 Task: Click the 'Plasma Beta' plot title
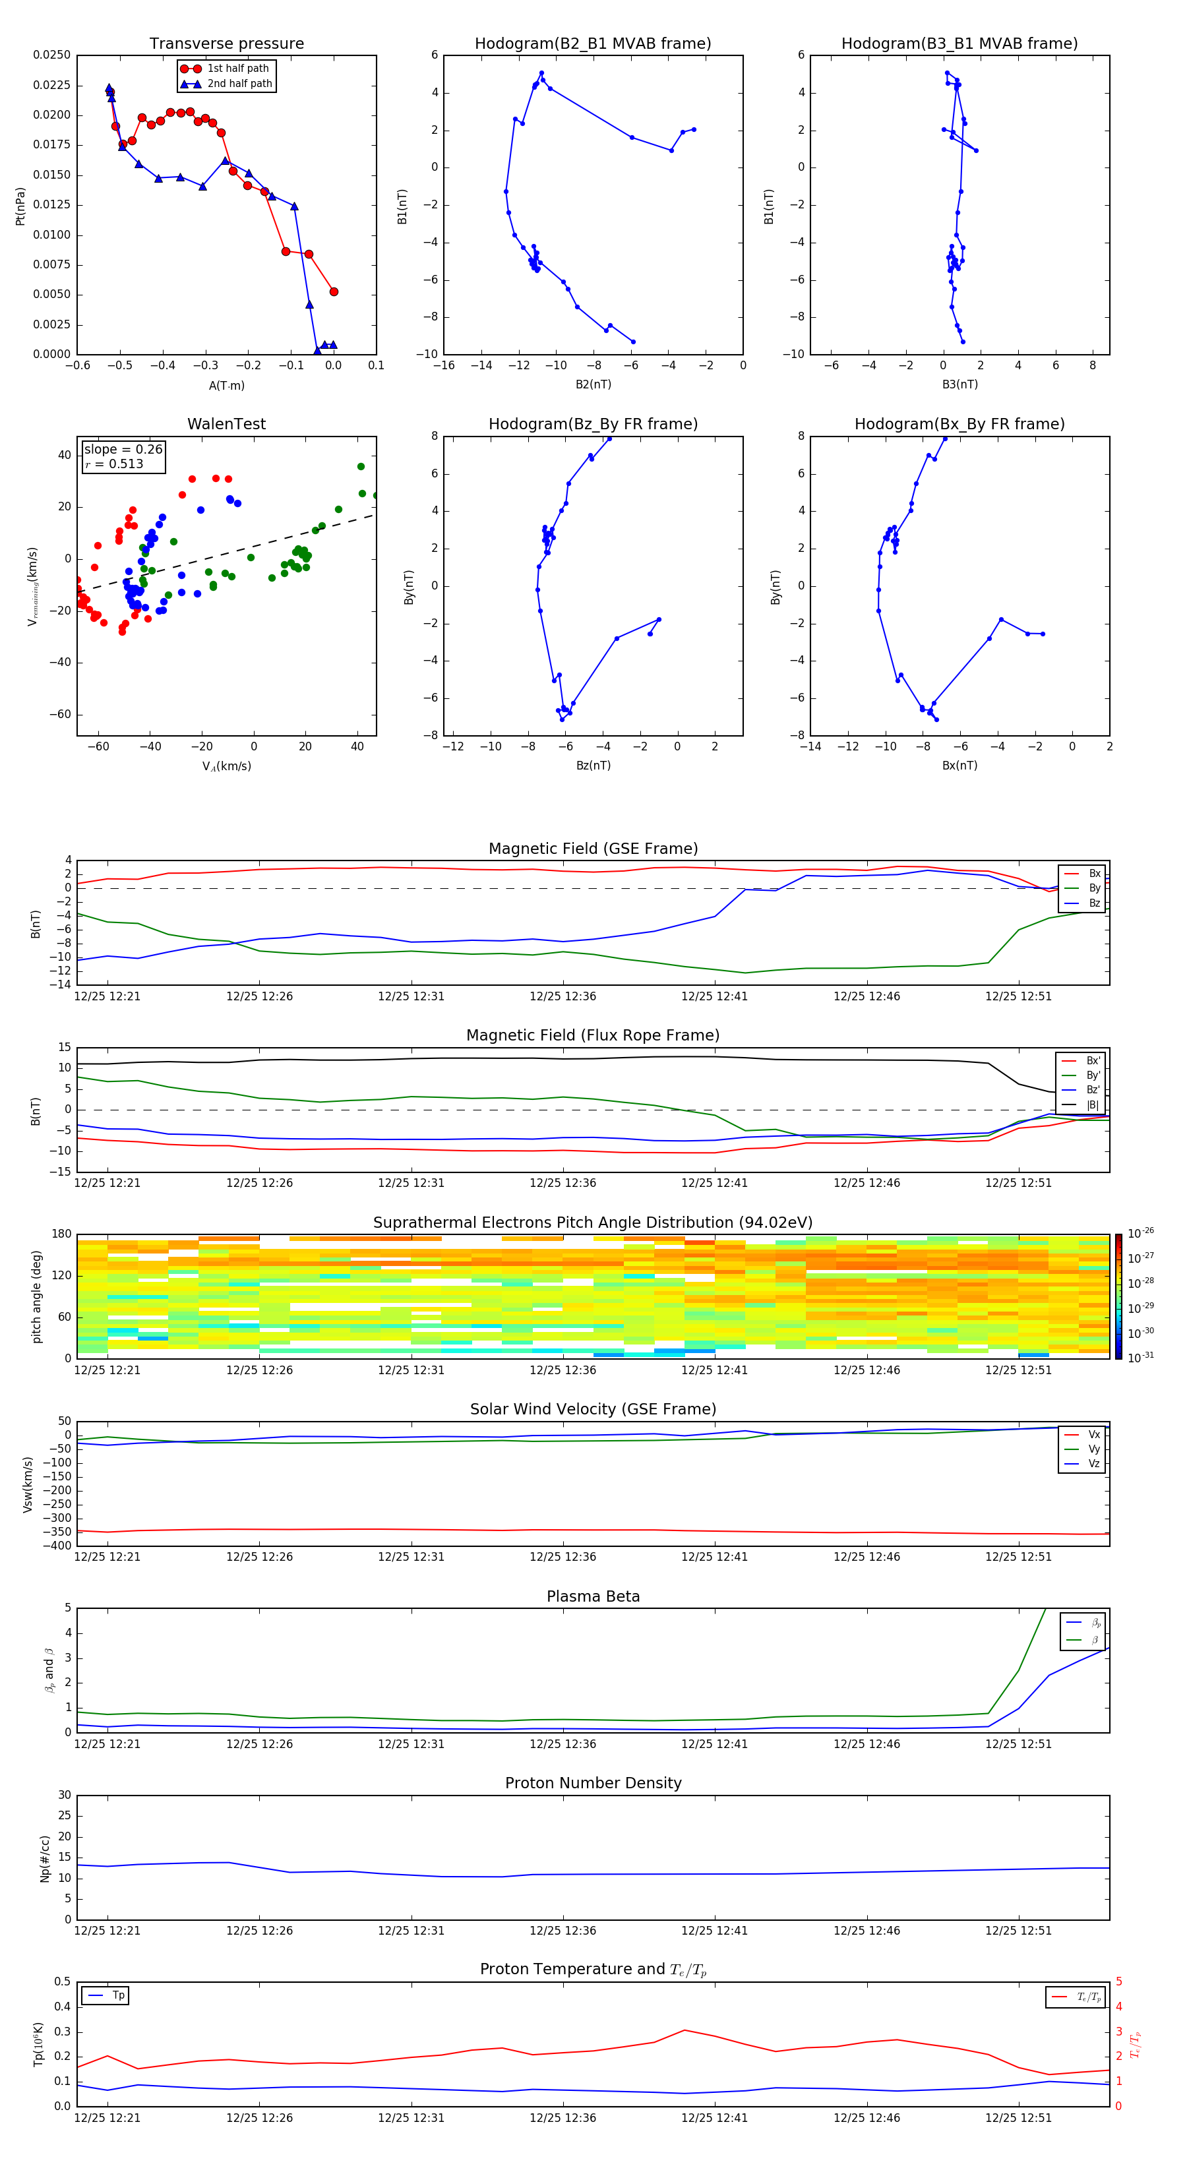pos(593,1597)
